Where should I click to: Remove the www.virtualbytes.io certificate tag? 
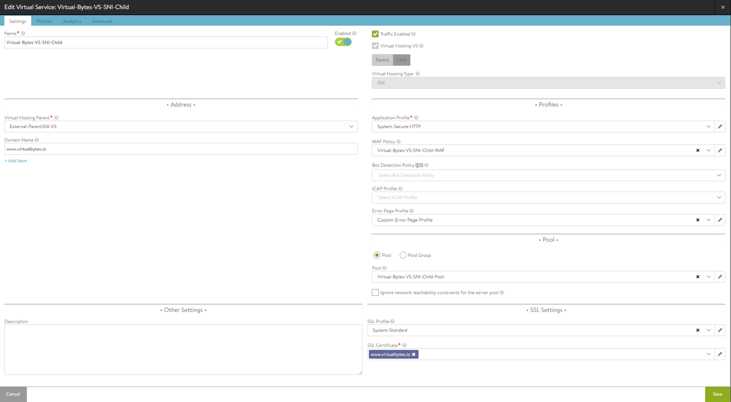413,354
